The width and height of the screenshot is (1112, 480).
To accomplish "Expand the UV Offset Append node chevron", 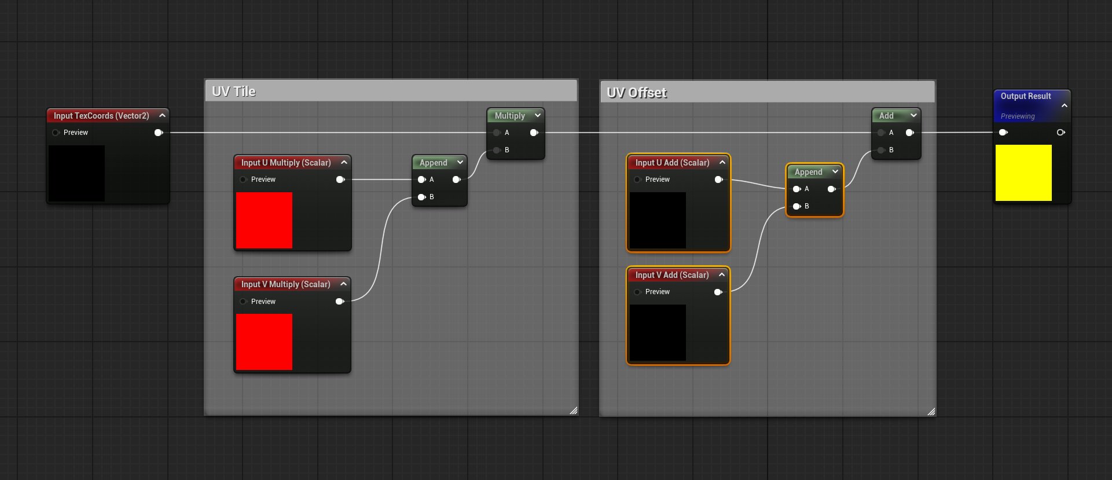I will pos(835,171).
